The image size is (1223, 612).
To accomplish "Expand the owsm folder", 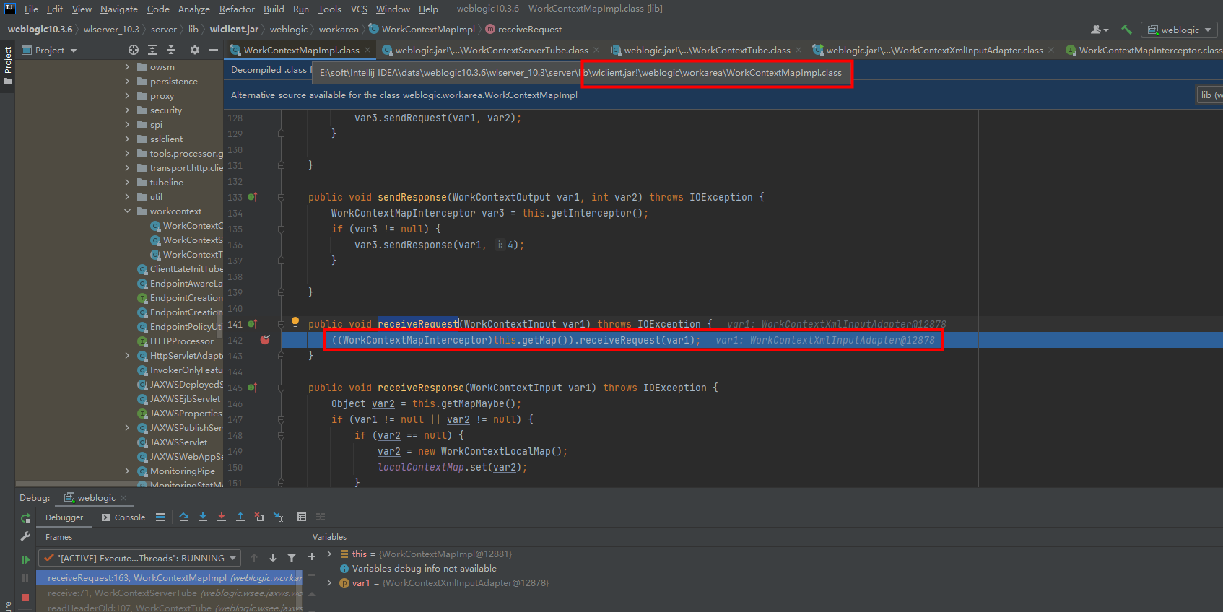I will [x=127, y=66].
